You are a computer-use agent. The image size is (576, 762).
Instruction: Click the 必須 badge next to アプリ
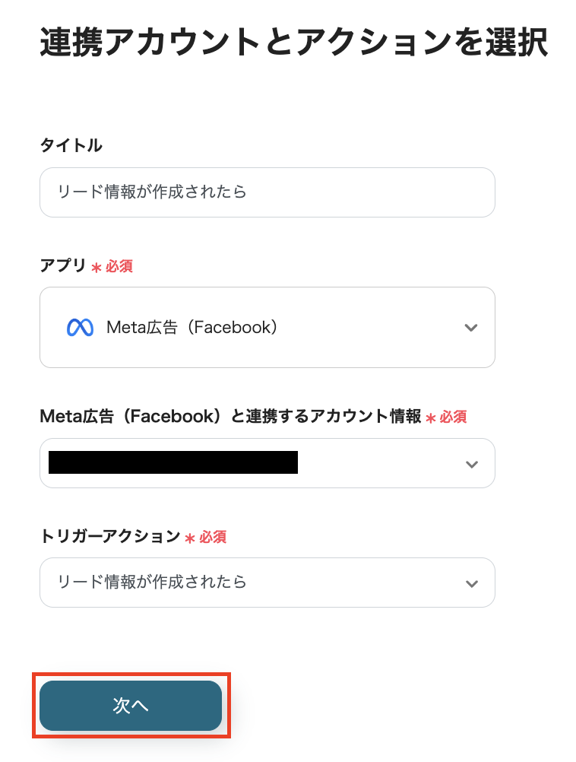[116, 265]
